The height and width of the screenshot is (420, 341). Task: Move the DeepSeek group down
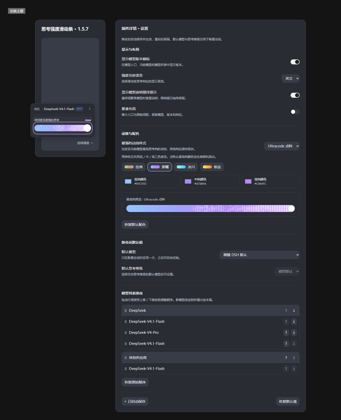tap(294, 310)
